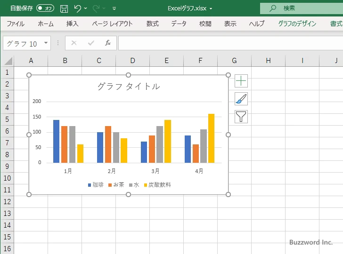343x254 pixels.
Task: Switch to the ヘルプ tab
Action: pyautogui.click(x=257, y=24)
